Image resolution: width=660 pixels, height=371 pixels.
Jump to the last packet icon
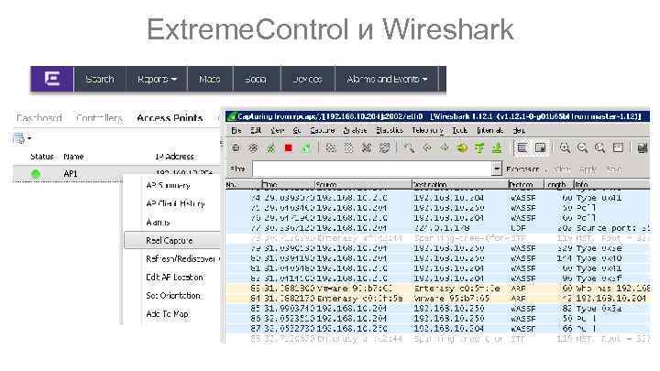coord(497,148)
